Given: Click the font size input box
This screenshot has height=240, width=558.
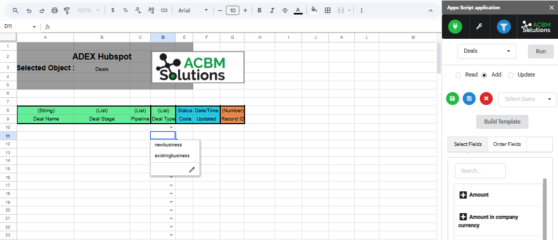Looking at the screenshot, I should point(233,11).
